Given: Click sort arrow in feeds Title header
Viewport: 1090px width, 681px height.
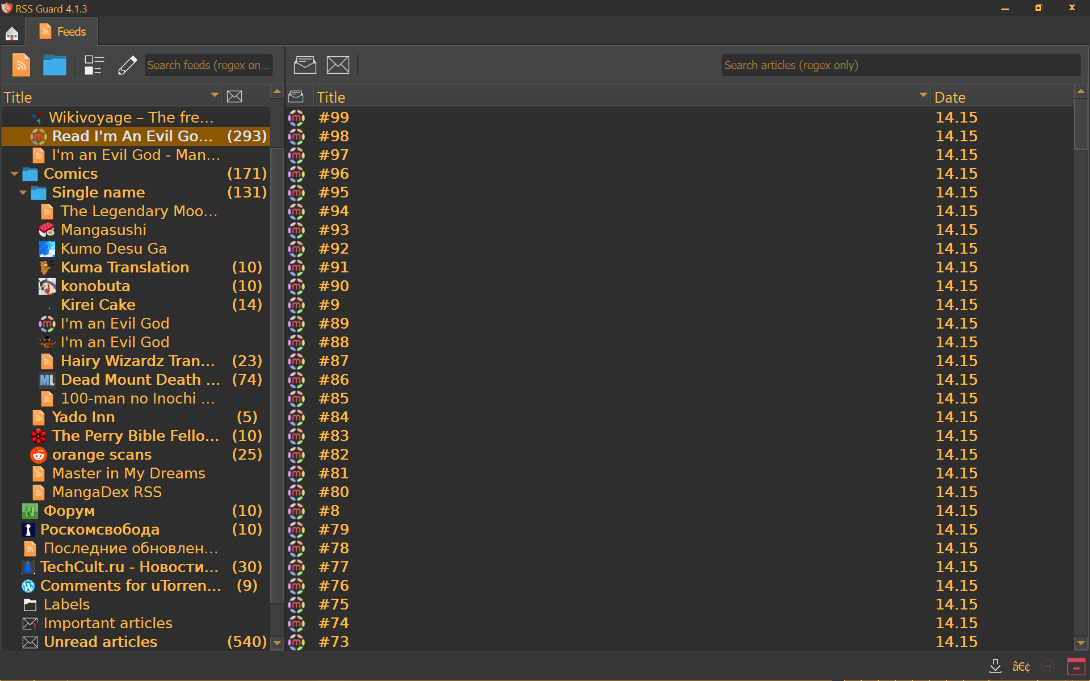Looking at the screenshot, I should (x=215, y=95).
